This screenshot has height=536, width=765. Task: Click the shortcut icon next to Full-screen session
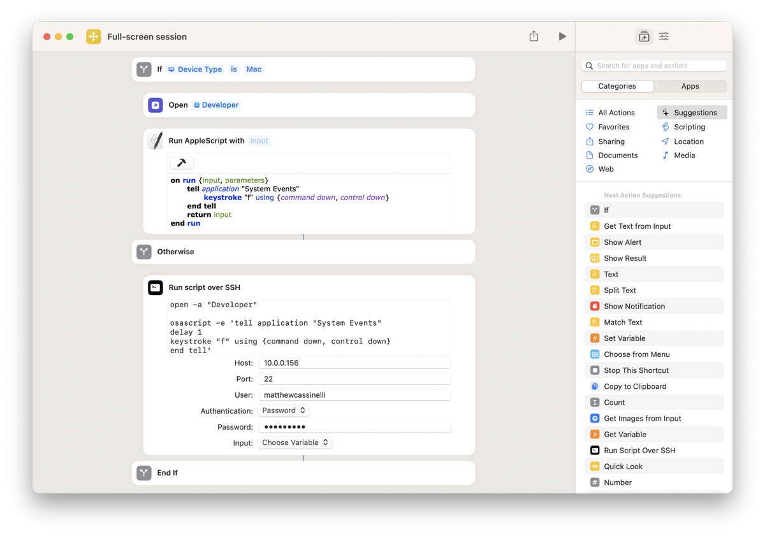pyautogui.click(x=93, y=36)
